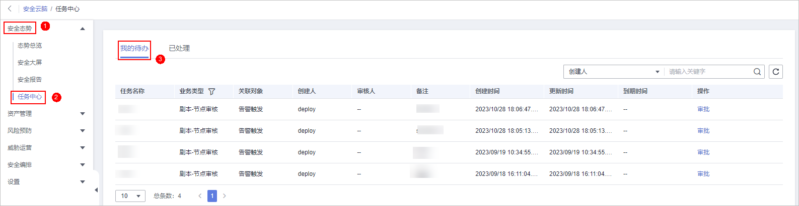Open the 创建人 search filter dropdown
The image size is (799, 206).
tap(613, 72)
